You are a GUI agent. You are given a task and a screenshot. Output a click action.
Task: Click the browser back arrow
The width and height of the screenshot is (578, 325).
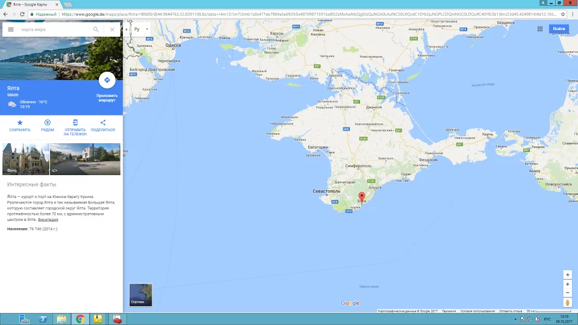(5, 14)
